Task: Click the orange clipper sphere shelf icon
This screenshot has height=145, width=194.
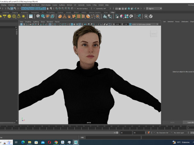Action: click(88, 17)
